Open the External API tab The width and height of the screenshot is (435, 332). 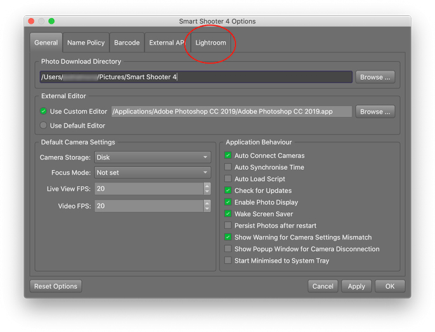[167, 42]
